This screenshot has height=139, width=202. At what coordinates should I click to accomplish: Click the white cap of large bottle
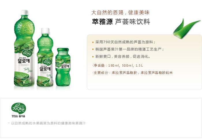pyautogui.click(x=25, y=13)
